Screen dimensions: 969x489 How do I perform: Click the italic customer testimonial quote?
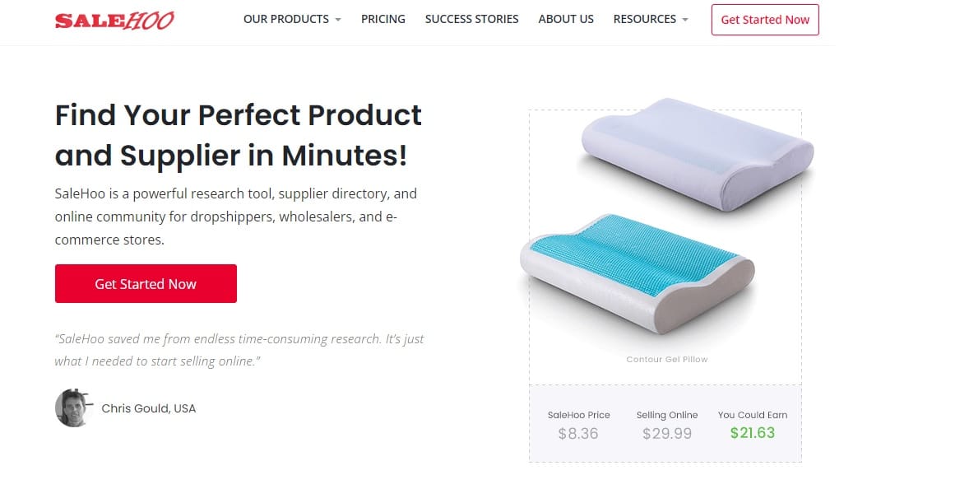(239, 350)
